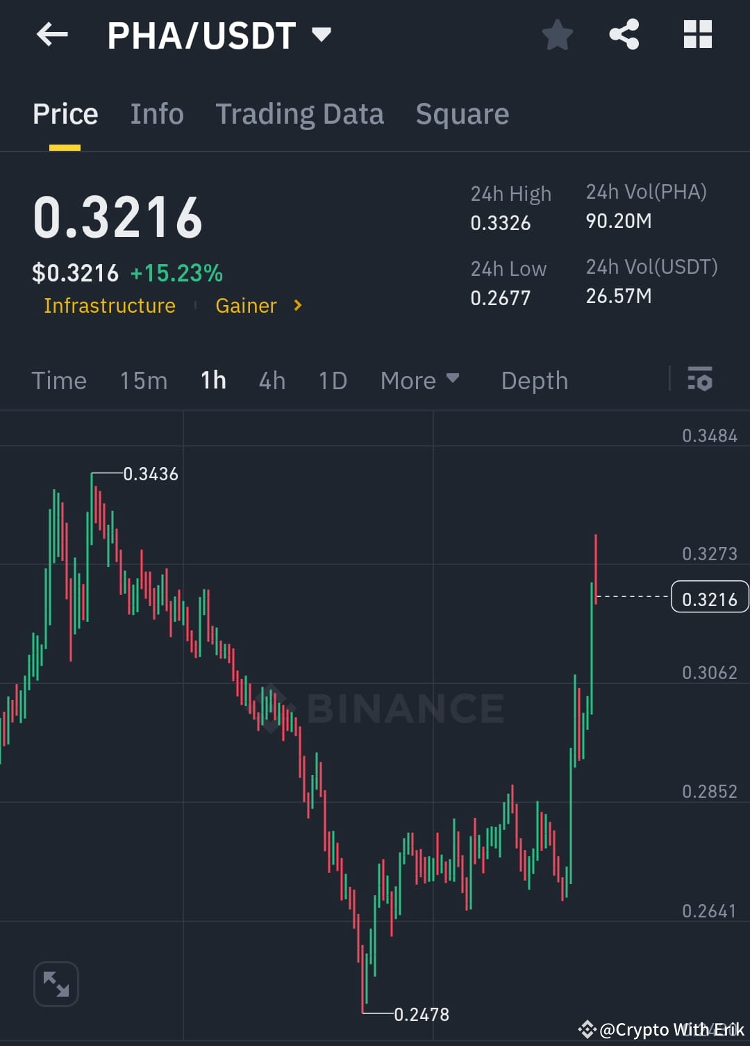Click the 0.3216 current price label
Viewport: 750px width, 1046px height.
point(709,596)
